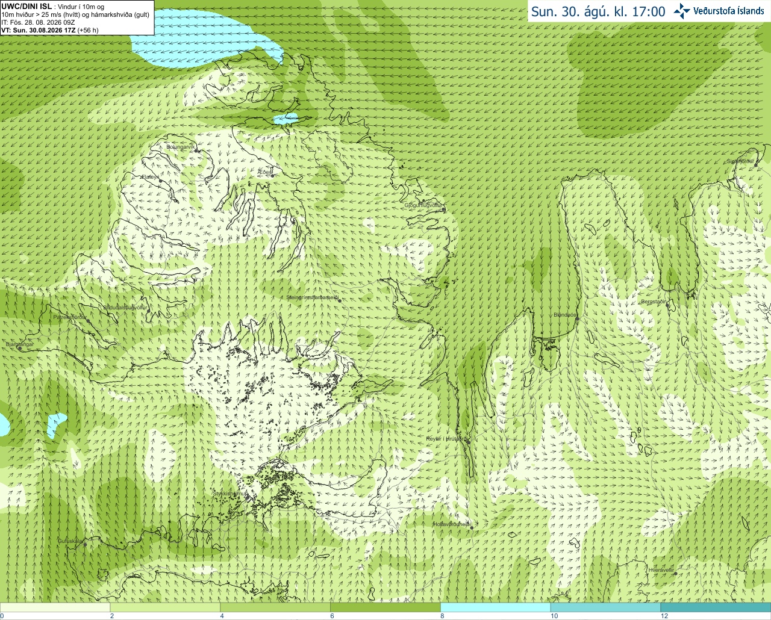Image resolution: width=771 pixels, height=620 pixels.
Task: Click the Veðurstofa Íslands logo icon
Action: click(682, 11)
